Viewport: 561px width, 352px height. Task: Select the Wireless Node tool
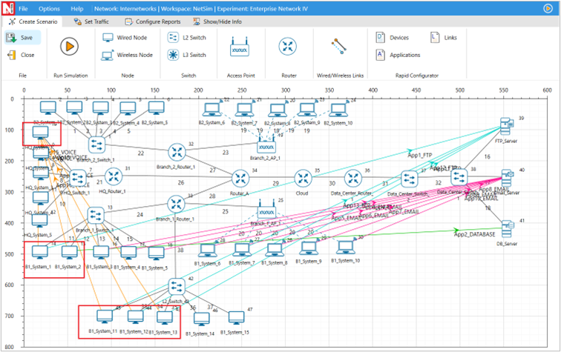(126, 55)
